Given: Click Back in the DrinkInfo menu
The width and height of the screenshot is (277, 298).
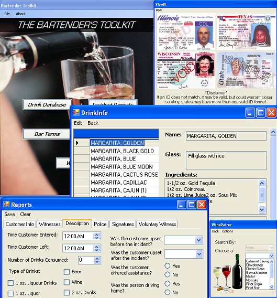Looking at the screenshot, I should click(93, 123).
